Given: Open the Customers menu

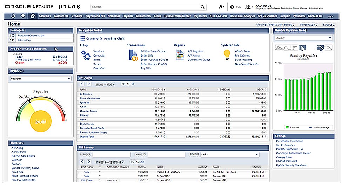Looking at the screenshot, I should point(61,16).
